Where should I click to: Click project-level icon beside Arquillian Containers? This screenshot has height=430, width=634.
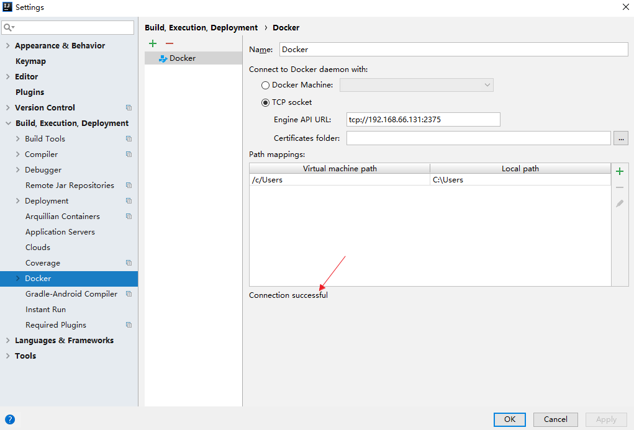(129, 216)
